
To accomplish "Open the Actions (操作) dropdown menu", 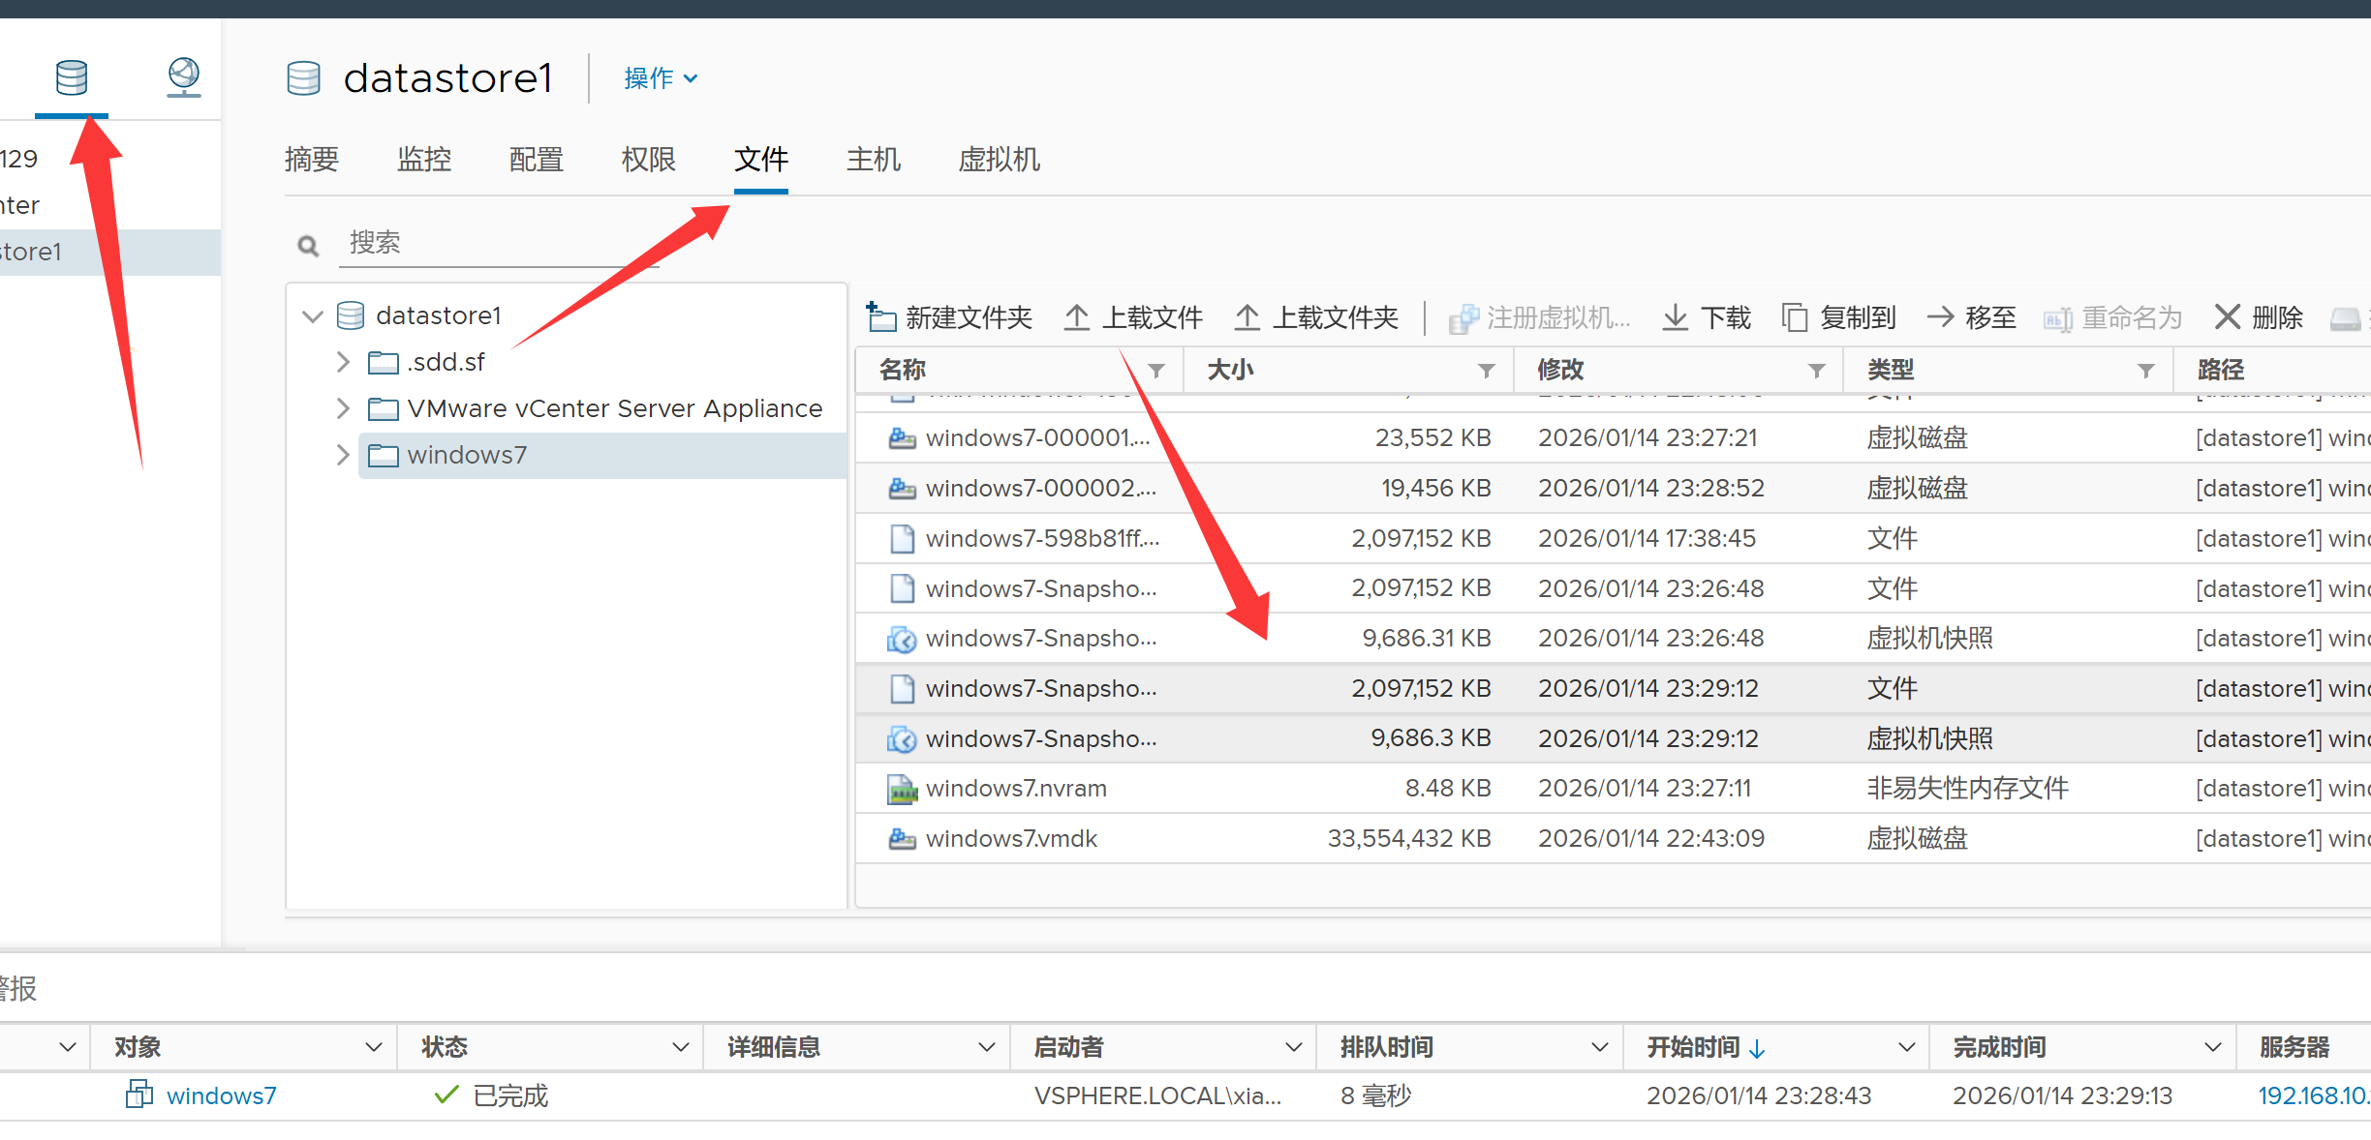I will pos(661,78).
